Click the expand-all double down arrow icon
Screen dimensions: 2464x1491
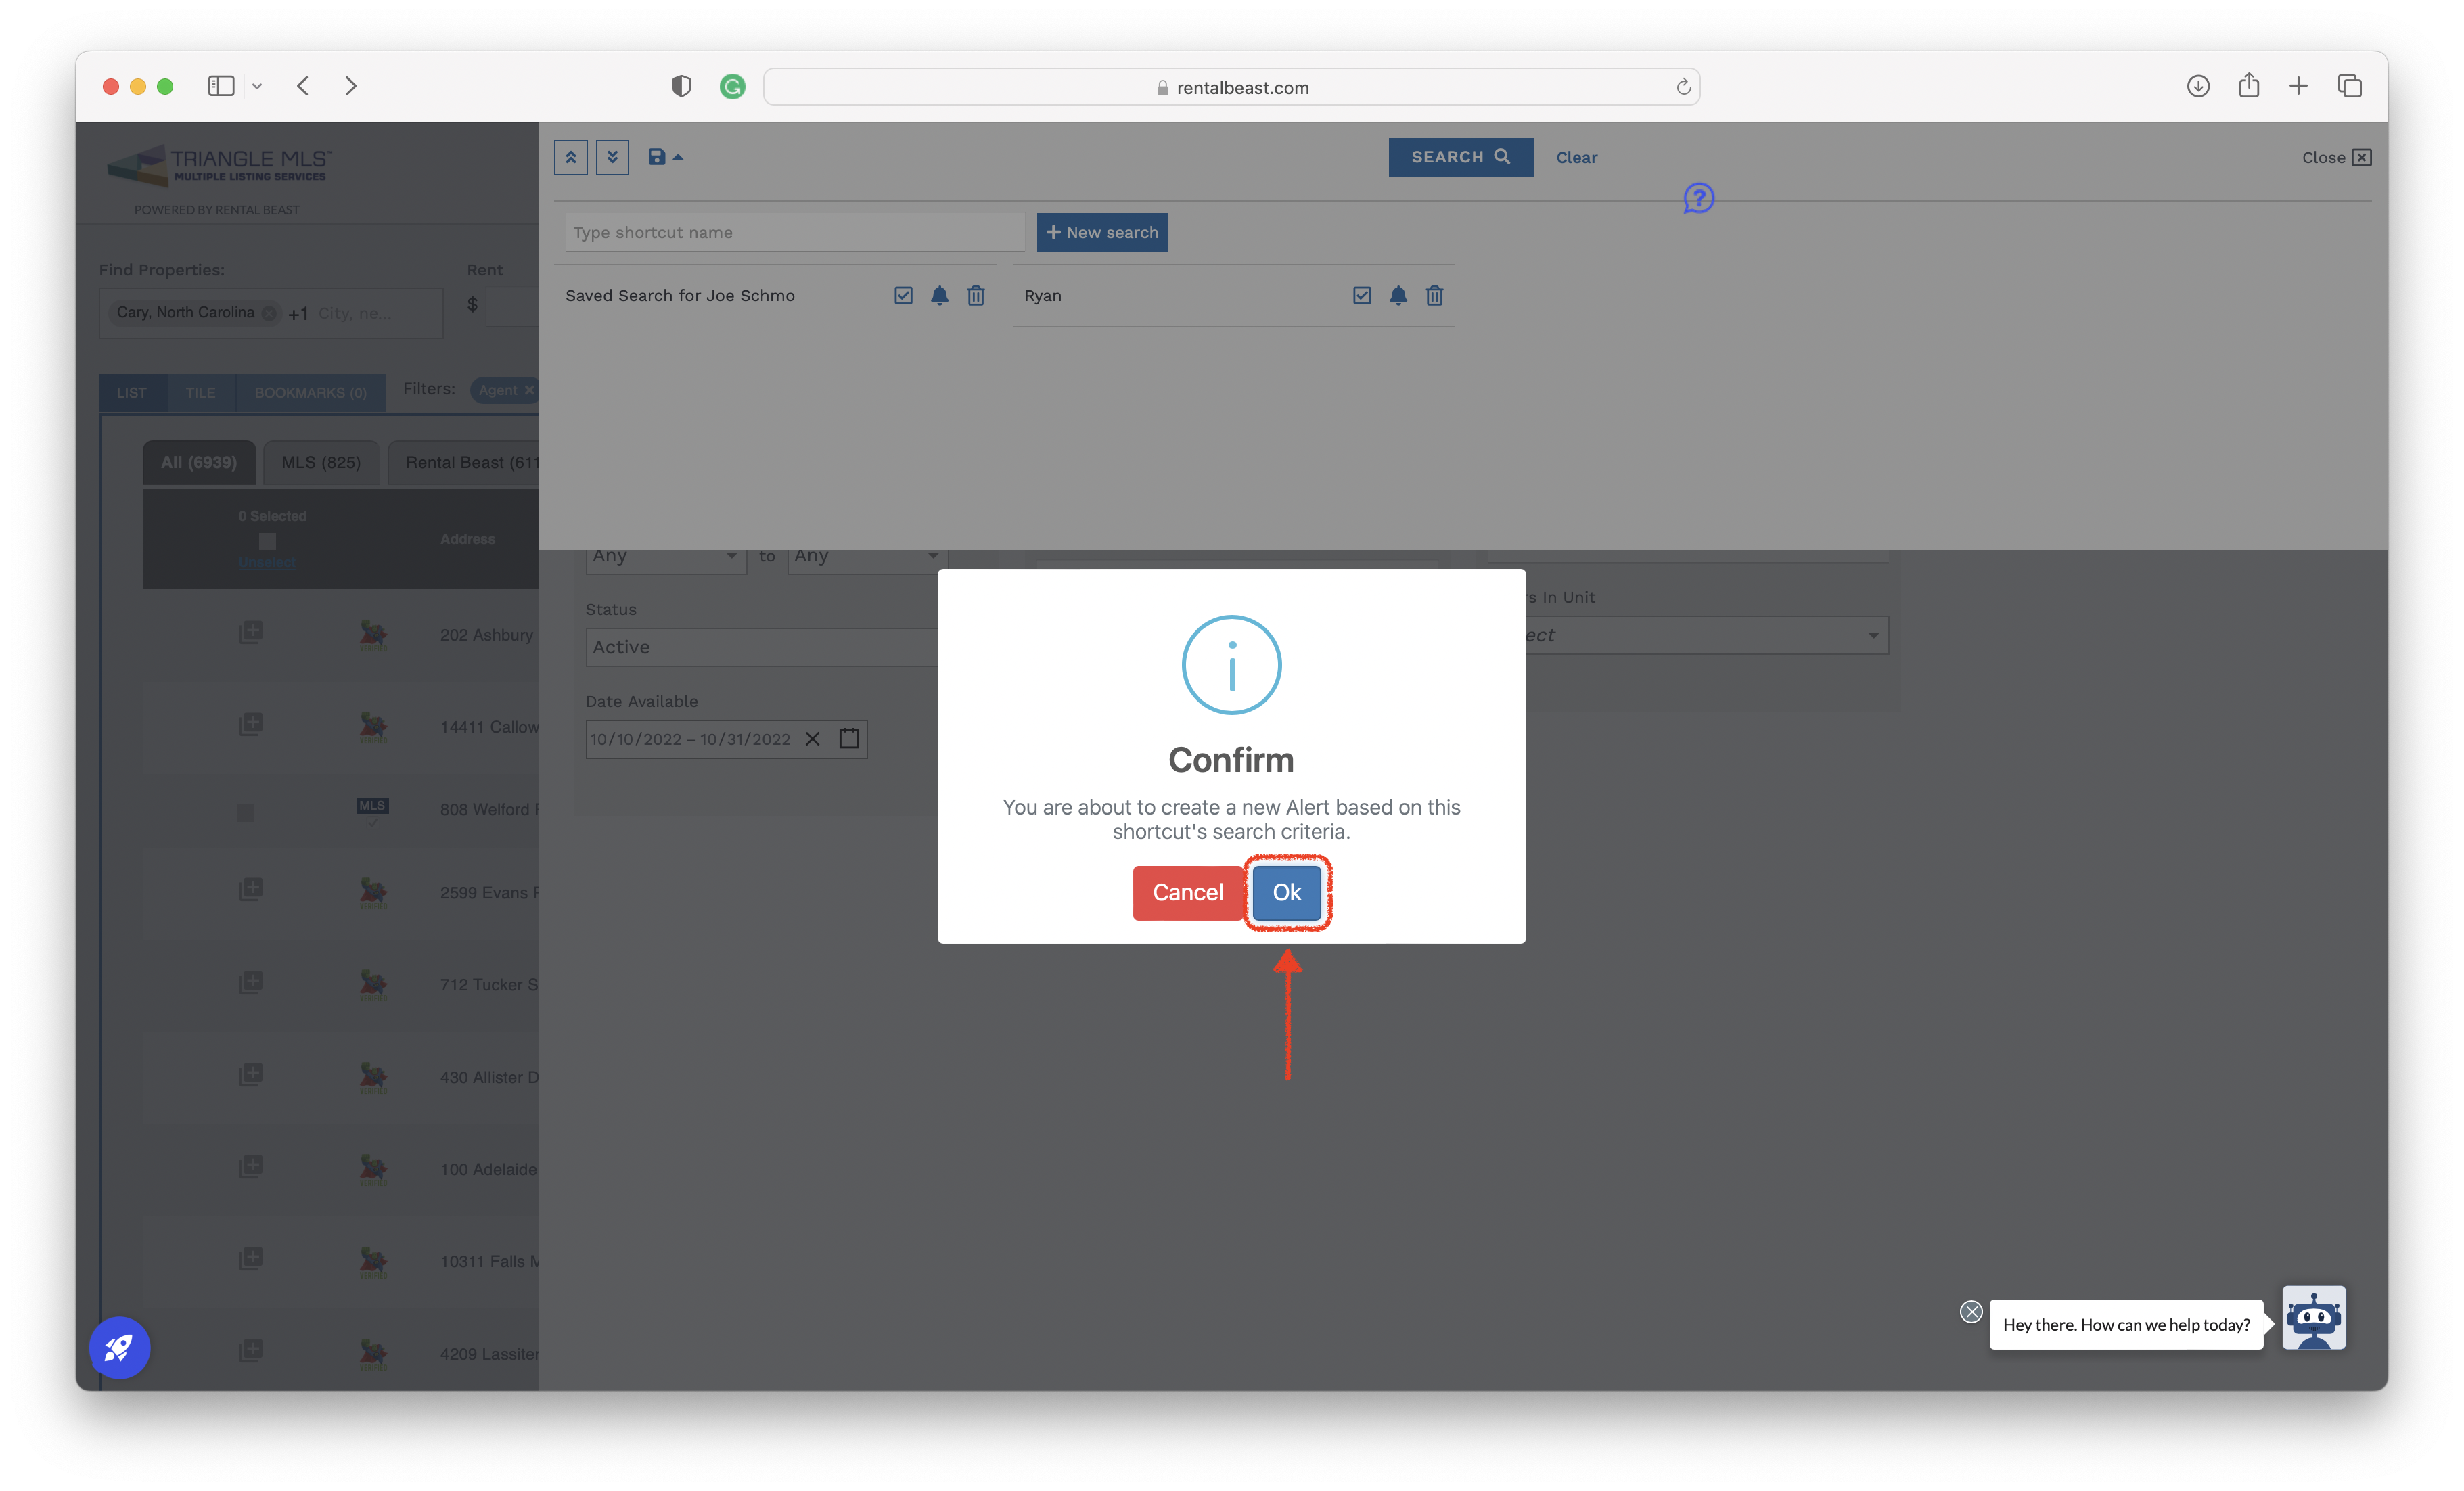[x=612, y=157]
